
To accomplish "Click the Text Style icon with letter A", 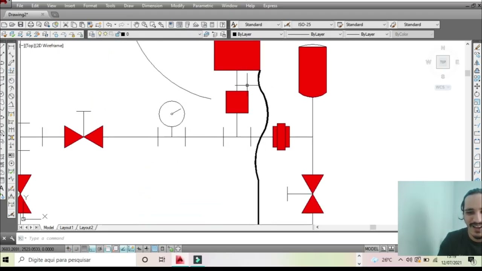I will tap(234, 24).
